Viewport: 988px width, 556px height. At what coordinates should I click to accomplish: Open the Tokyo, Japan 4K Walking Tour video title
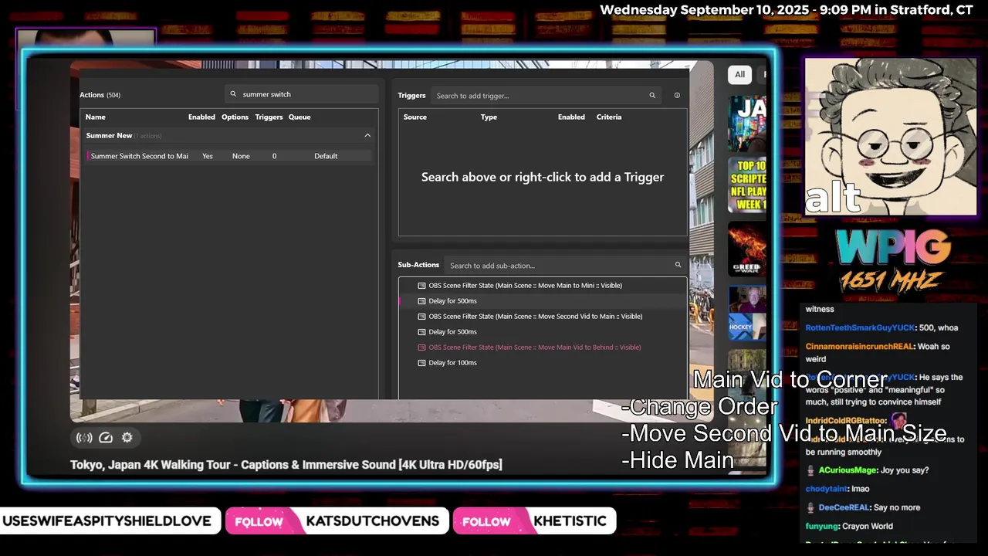(x=286, y=465)
